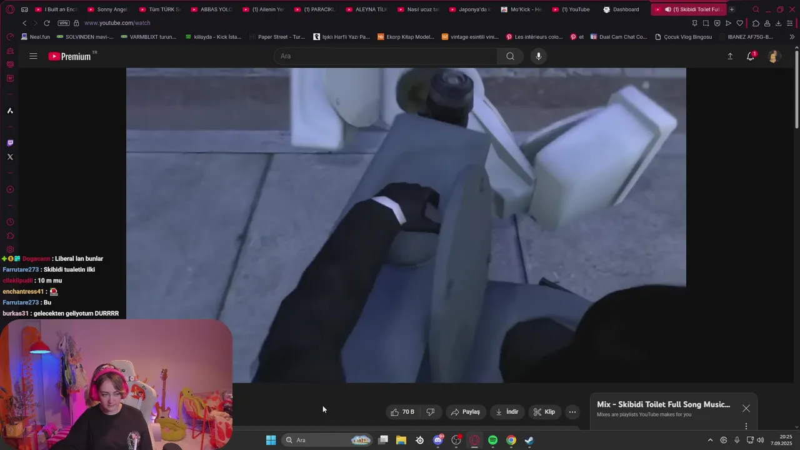Open the extensions cube icon in toolbar
The height and width of the screenshot is (450, 800).
point(756,23)
